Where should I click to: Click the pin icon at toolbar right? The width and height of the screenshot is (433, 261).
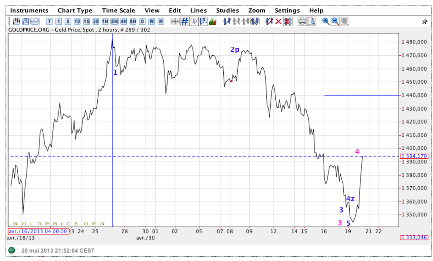click(425, 22)
